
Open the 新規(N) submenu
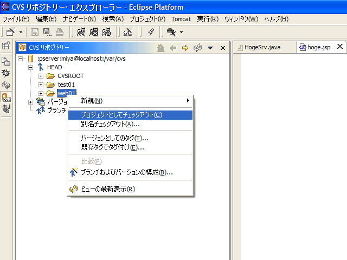pos(130,101)
